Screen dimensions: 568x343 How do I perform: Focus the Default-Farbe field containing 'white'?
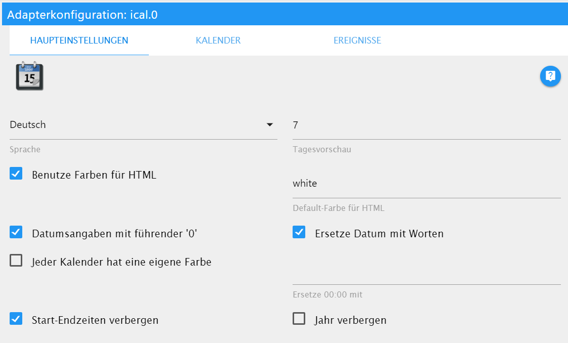point(426,184)
